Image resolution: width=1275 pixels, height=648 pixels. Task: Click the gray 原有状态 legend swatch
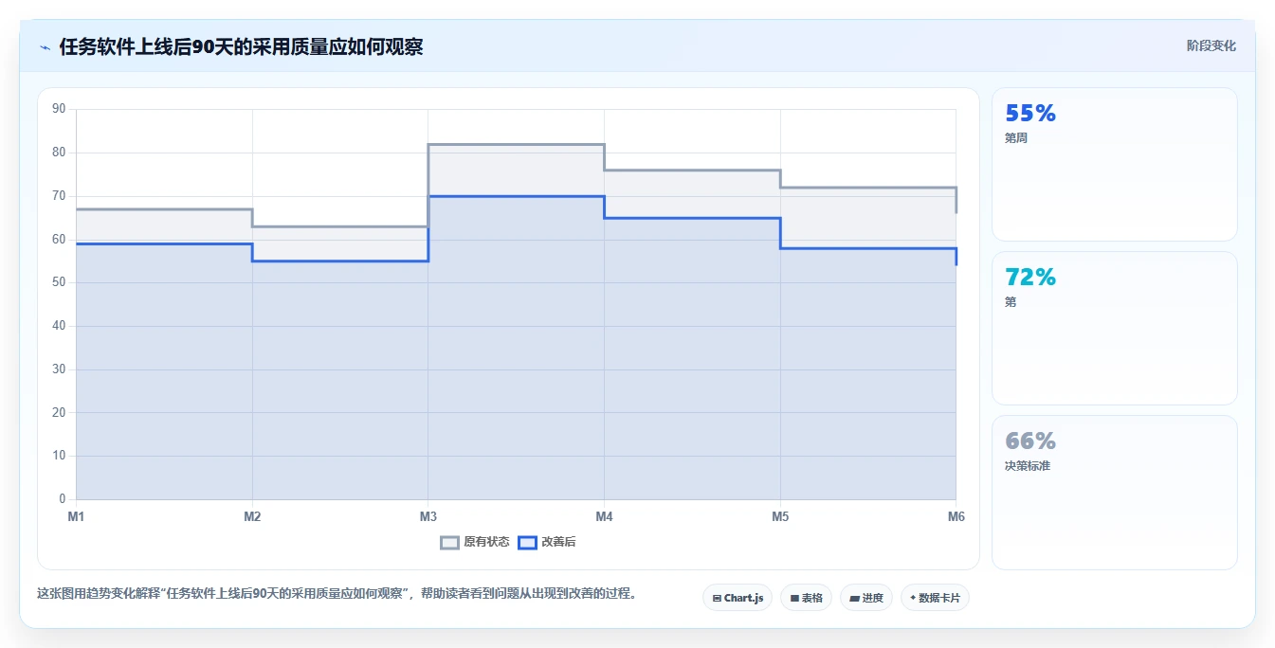click(449, 542)
